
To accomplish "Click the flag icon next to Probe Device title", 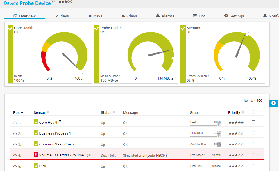I will click(53, 2).
